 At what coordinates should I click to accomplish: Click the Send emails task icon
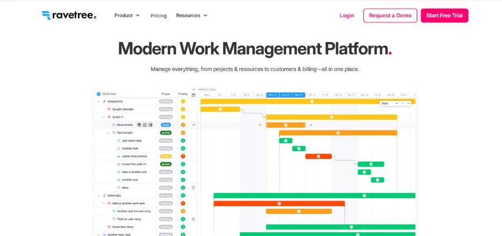114,132
